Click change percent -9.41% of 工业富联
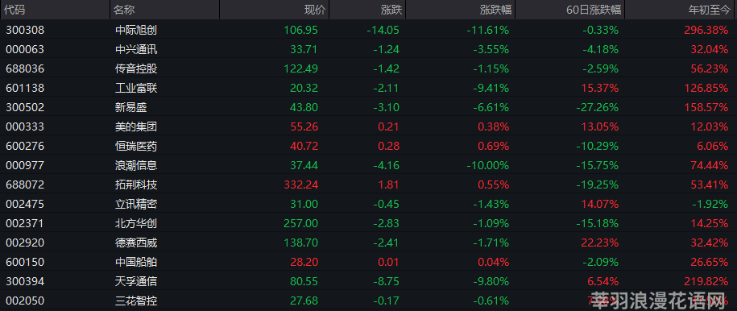 pyautogui.click(x=491, y=88)
